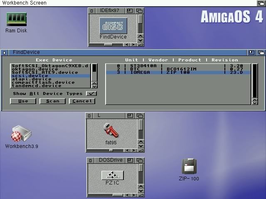Click the unit list vertical scrollbar
Image resolution: width=266 pixels, height=199 pixels.
click(255, 81)
